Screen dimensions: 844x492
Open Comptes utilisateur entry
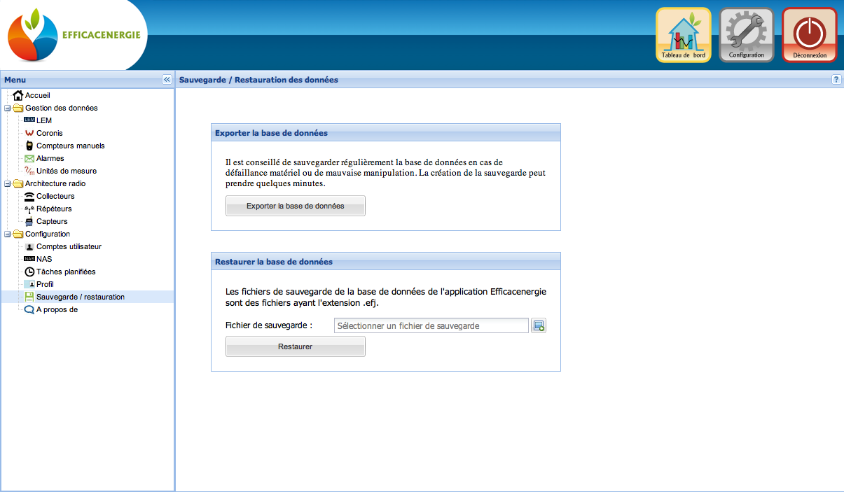click(x=69, y=246)
